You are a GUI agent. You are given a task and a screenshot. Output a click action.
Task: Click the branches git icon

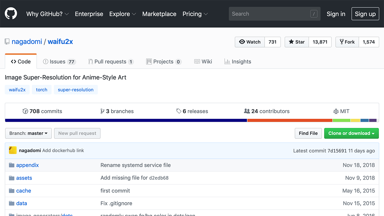click(102, 111)
